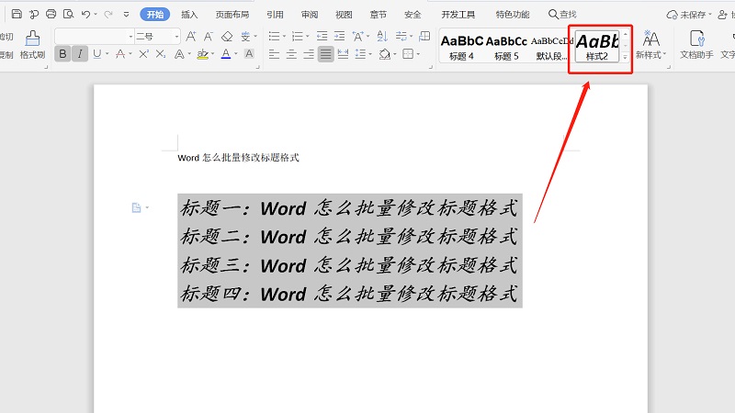
Task: Open the Document Assistant tool
Action: tap(696, 44)
